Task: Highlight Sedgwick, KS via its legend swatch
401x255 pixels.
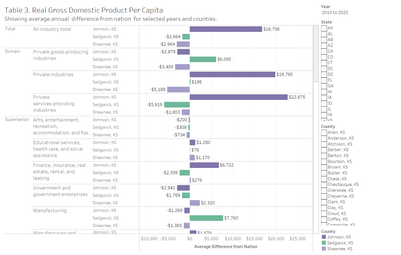Action: 324,243
